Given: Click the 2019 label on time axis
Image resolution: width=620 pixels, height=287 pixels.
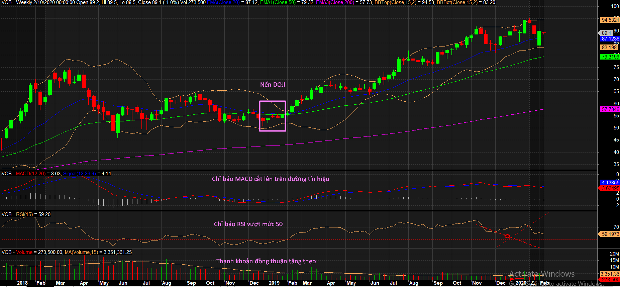Looking at the screenshot, I should (274, 283).
